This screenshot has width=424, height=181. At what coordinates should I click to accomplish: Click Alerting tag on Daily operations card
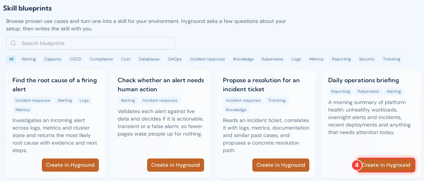click(x=394, y=91)
